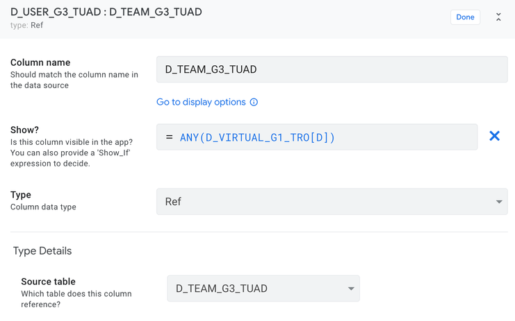Click the Show? label text
The image size is (515, 321).
tap(24, 130)
